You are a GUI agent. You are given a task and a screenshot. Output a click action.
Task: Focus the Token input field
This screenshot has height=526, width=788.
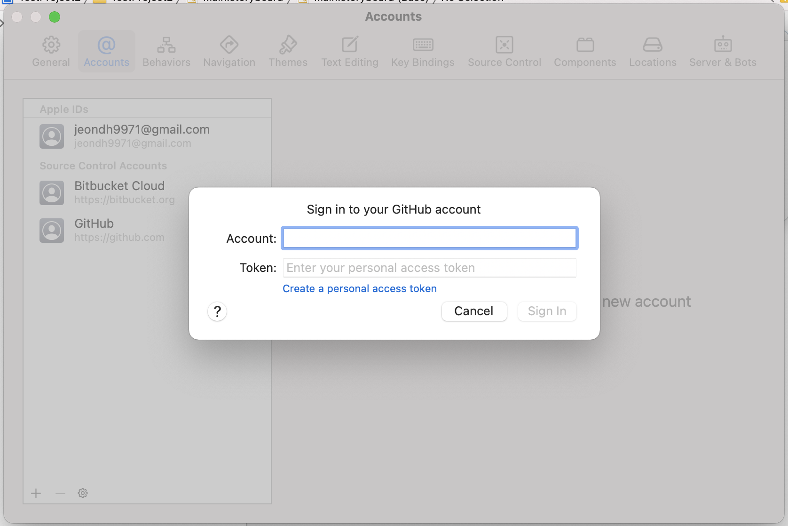pyautogui.click(x=430, y=268)
